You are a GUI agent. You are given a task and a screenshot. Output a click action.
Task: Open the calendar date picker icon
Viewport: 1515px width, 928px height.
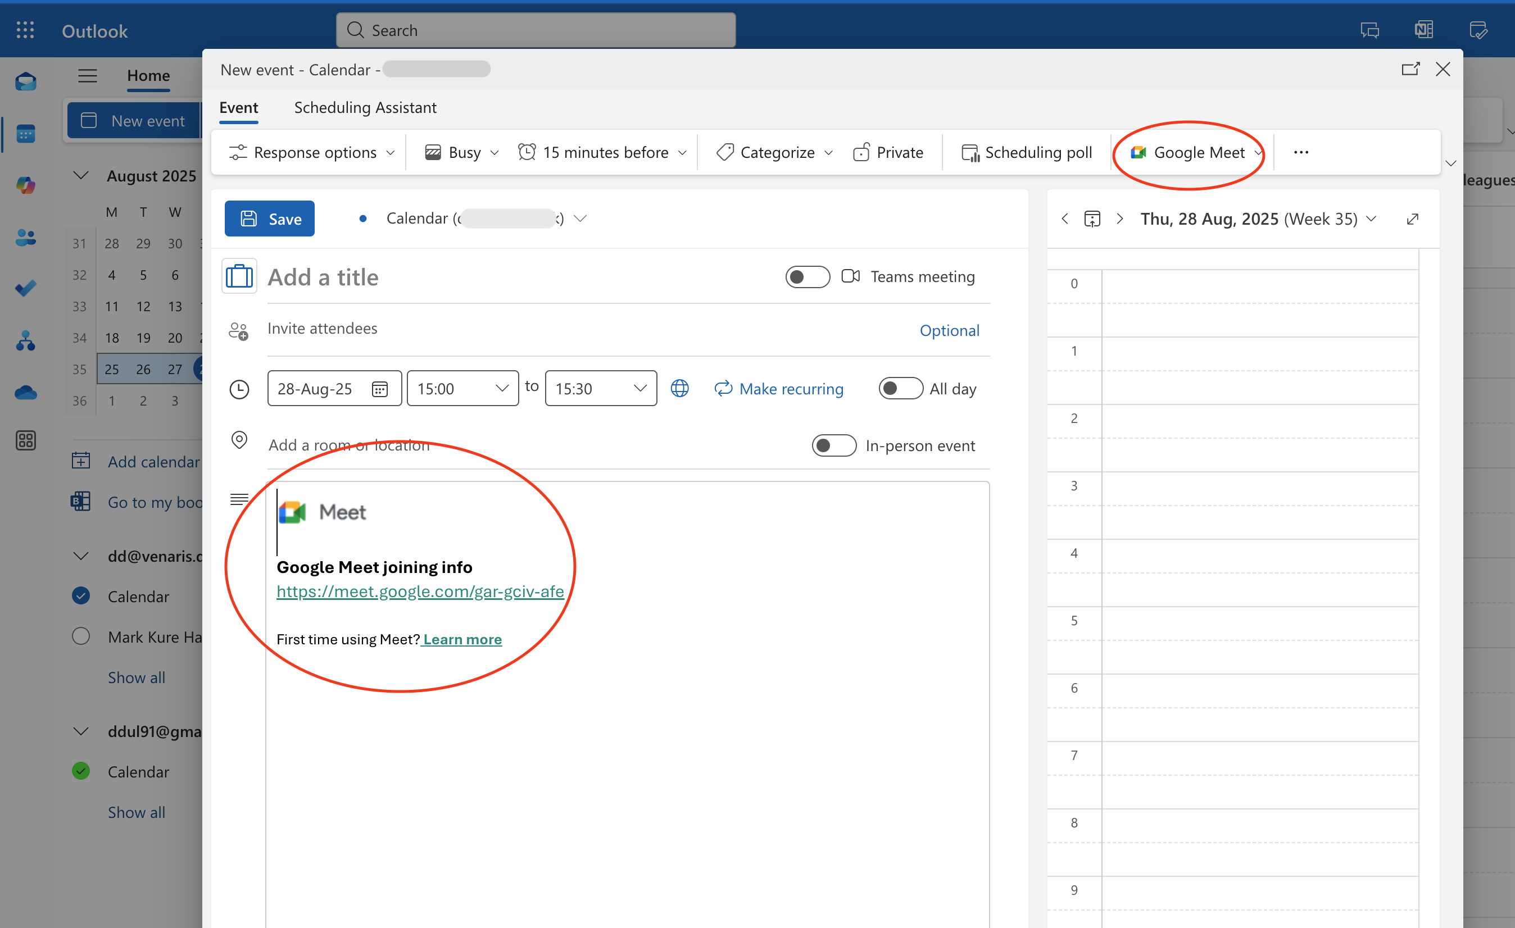coord(379,389)
